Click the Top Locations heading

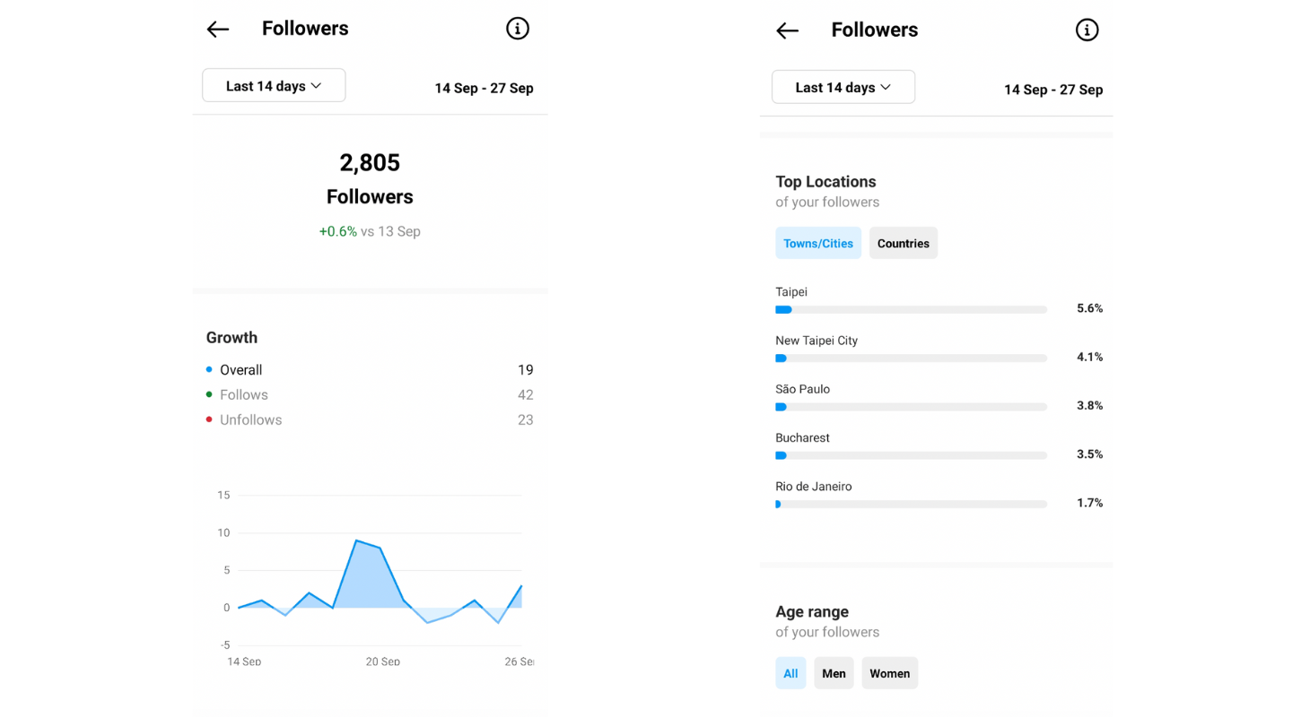[x=825, y=181]
